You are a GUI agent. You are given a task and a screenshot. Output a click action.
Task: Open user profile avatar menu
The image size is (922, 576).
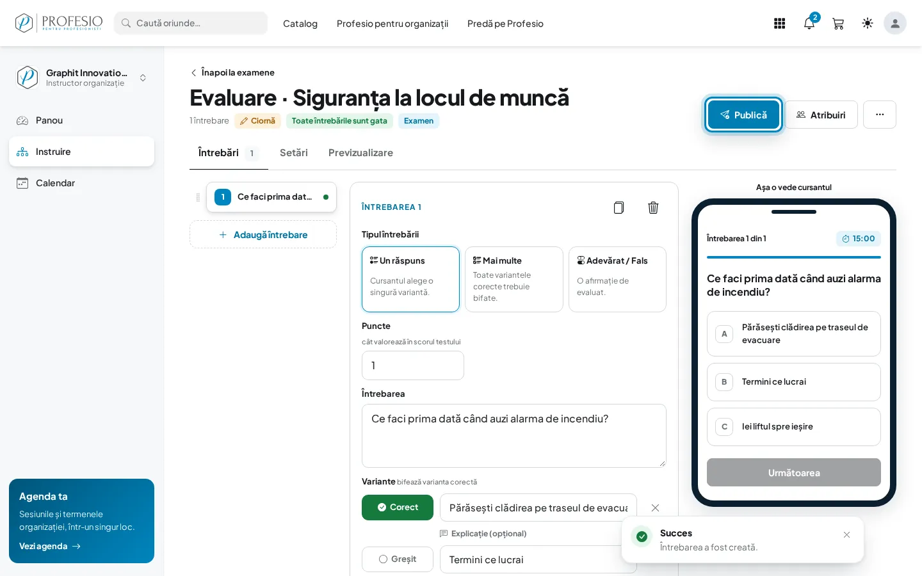(x=895, y=24)
